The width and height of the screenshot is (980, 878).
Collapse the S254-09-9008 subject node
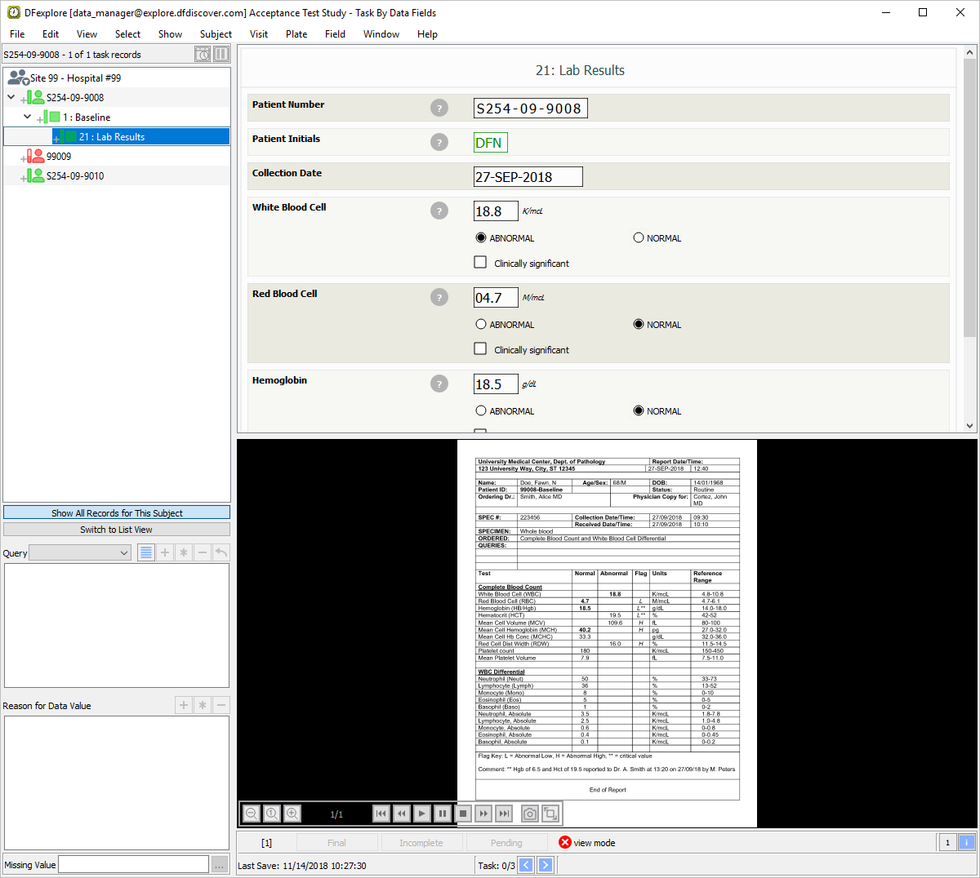(x=11, y=97)
